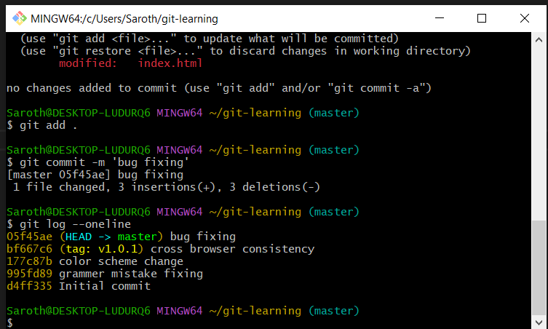Viewport: 548px width, 329px height.
Task: Click the vertical scrollbar thumb
Action: tap(539, 268)
